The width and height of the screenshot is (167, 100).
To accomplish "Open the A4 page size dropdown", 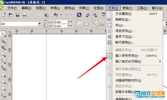I will 39,24.
